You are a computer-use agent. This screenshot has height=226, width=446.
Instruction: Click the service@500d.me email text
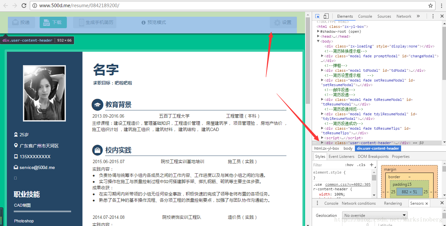(x=37, y=167)
